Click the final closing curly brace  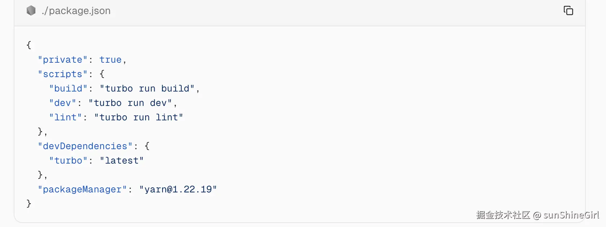pyautogui.click(x=29, y=204)
